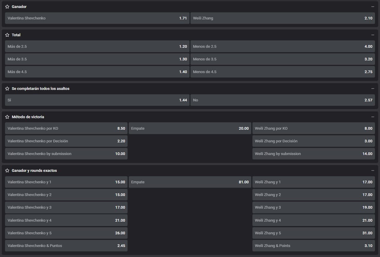380x257 pixels.
Task: Select Weili Zhang winner odds 2.10
Action: click(283, 18)
